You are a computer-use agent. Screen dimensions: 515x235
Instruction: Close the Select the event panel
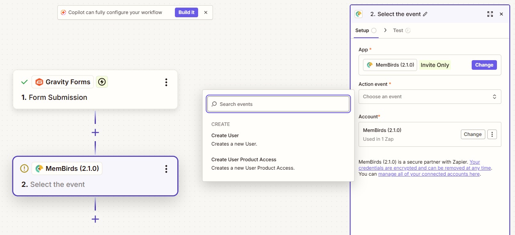point(501,14)
